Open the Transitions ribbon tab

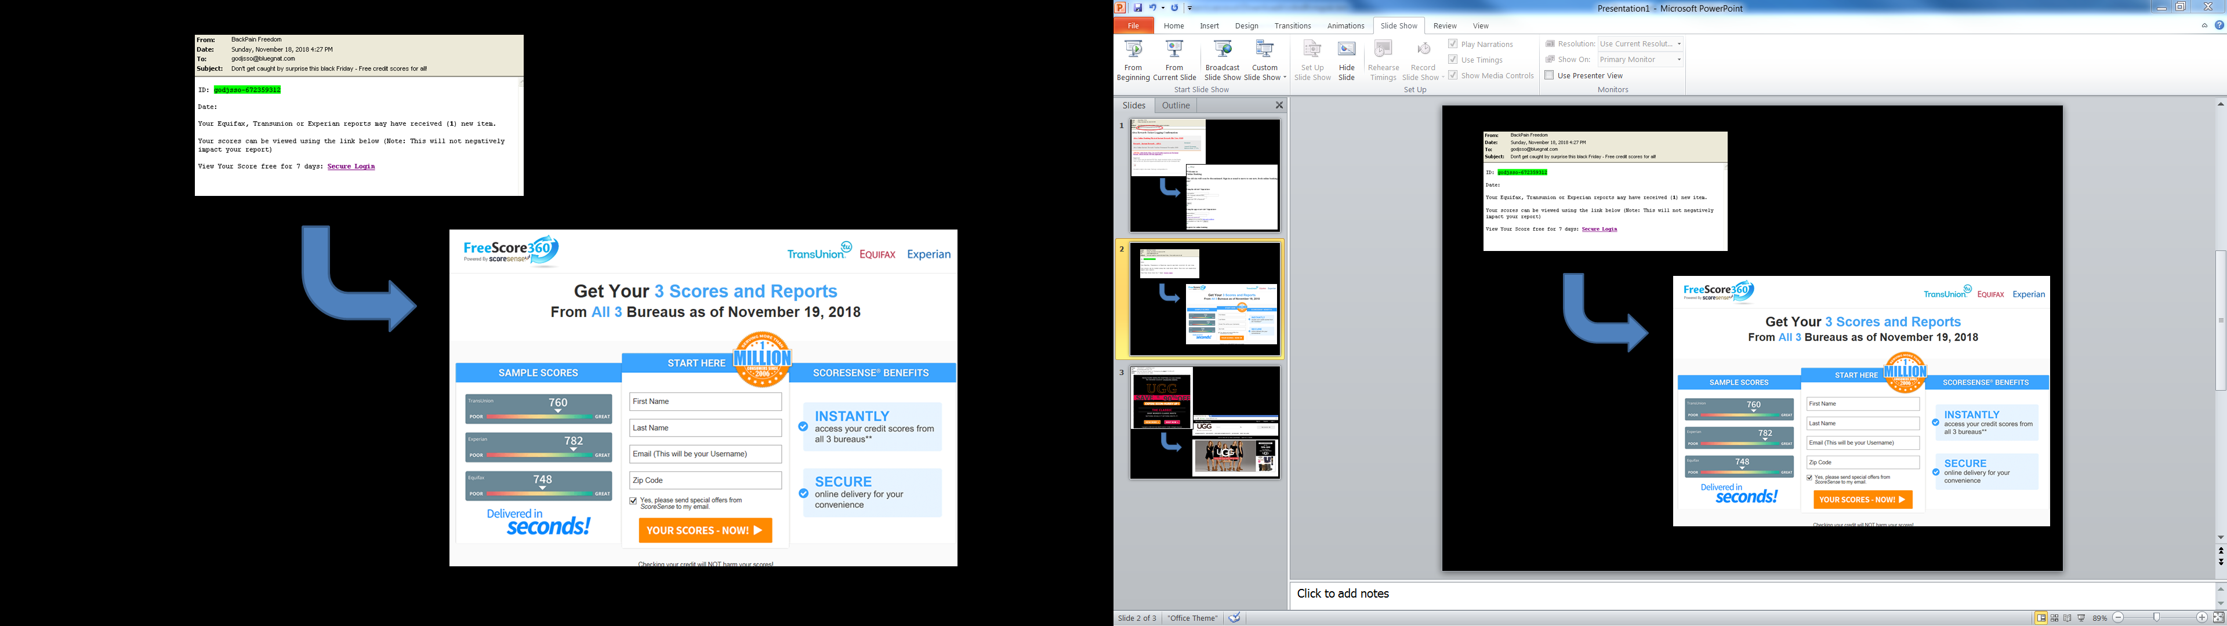point(1293,26)
